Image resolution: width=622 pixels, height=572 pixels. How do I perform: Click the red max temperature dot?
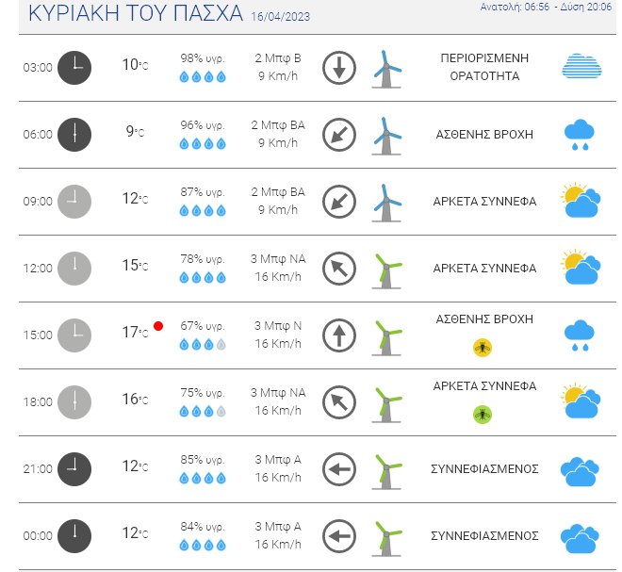[158, 326]
